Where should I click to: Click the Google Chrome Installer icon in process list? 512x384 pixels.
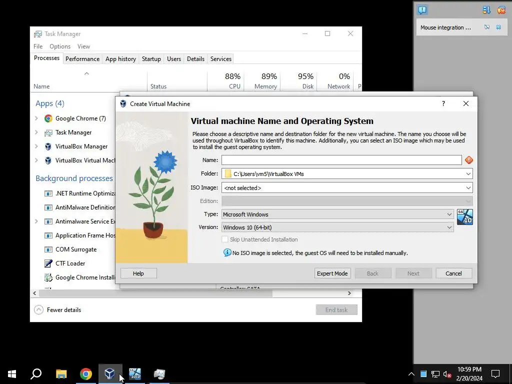[x=48, y=277]
